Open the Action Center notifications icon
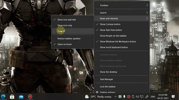This screenshot has height=100, width=179. (173, 97)
